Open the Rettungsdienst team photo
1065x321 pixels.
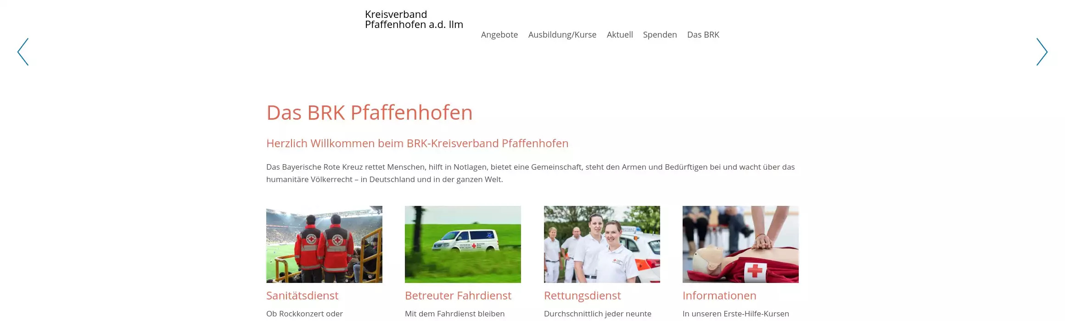601,244
